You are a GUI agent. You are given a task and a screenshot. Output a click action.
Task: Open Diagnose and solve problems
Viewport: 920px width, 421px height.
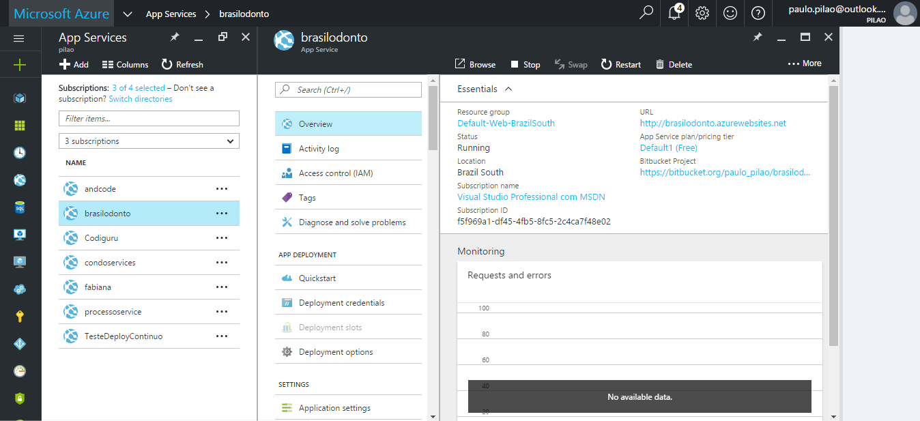tap(348, 222)
